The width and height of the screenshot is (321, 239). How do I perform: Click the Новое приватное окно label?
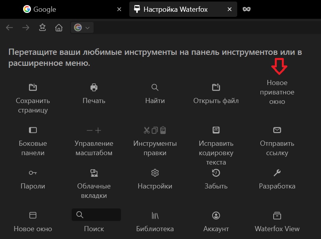(277, 92)
